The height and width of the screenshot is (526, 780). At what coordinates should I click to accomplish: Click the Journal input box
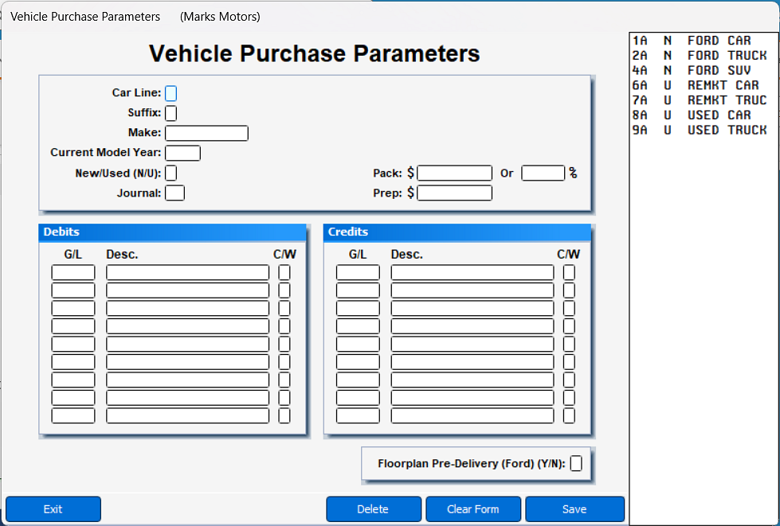tap(174, 193)
